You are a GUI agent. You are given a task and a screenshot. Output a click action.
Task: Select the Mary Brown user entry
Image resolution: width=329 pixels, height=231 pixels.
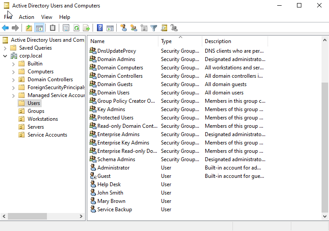[111, 201]
